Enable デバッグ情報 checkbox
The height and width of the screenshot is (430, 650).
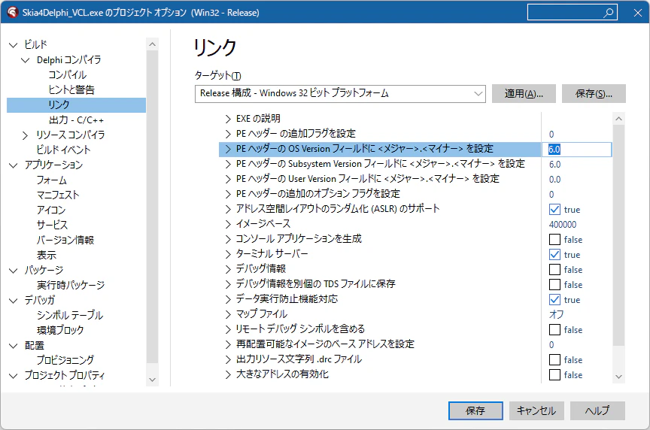point(554,270)
